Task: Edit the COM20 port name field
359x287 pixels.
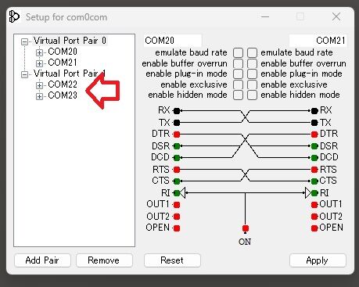Action: coord(172,41)
